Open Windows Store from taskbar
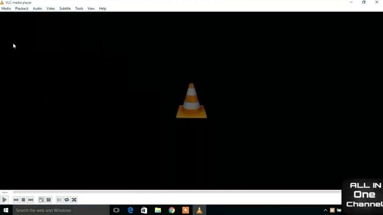Image resolution: width=383 pixels, height=215 pixels. coord(144,210)
